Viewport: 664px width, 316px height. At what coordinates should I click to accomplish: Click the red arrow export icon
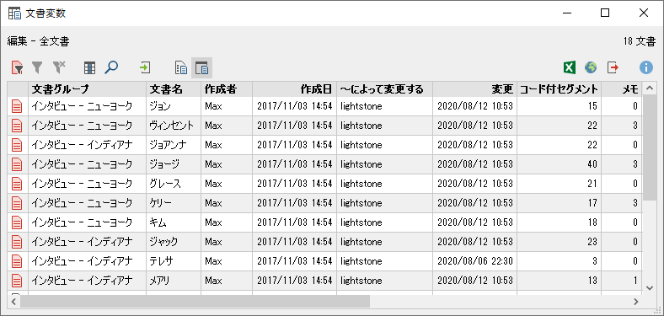click(x=613, y=67)
